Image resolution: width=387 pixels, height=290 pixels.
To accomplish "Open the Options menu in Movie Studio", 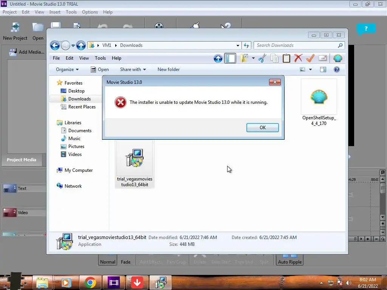I will coord(90,12).
